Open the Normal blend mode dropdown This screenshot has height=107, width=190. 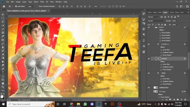point(156,21)
